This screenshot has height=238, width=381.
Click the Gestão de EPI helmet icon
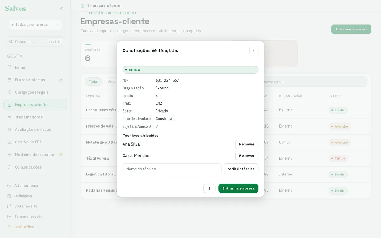(x=10, y=142)
